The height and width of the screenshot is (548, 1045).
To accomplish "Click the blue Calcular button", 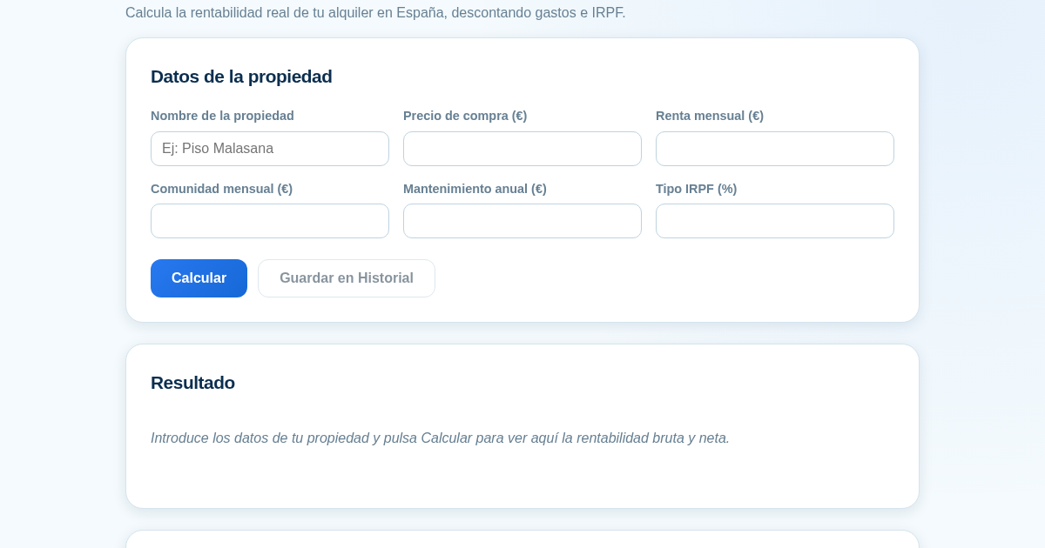I will point(199,278).
